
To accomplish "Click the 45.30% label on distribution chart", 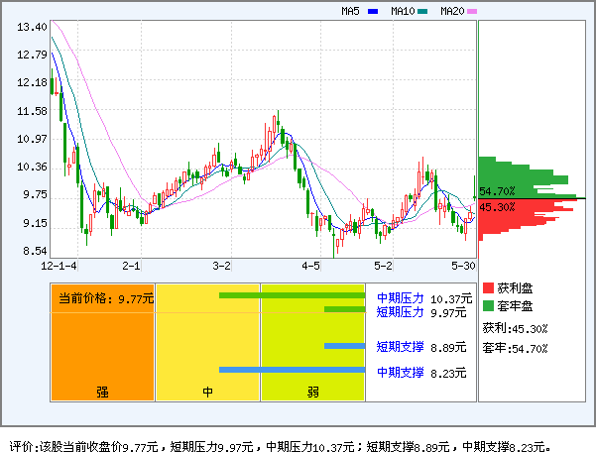I will point(497,207).
